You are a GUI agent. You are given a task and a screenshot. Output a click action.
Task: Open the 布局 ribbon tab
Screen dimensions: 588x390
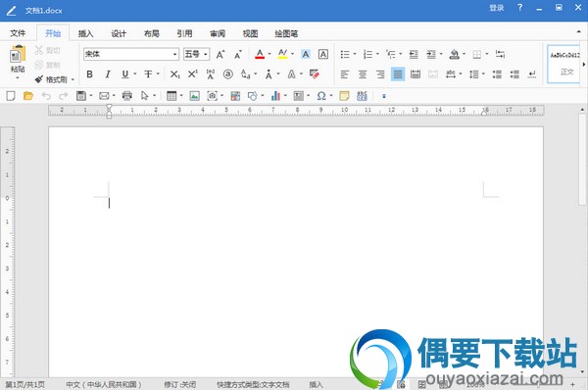[152, 33]
